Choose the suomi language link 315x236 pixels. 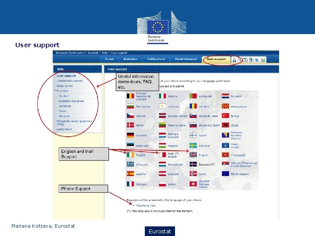(203, 135)
